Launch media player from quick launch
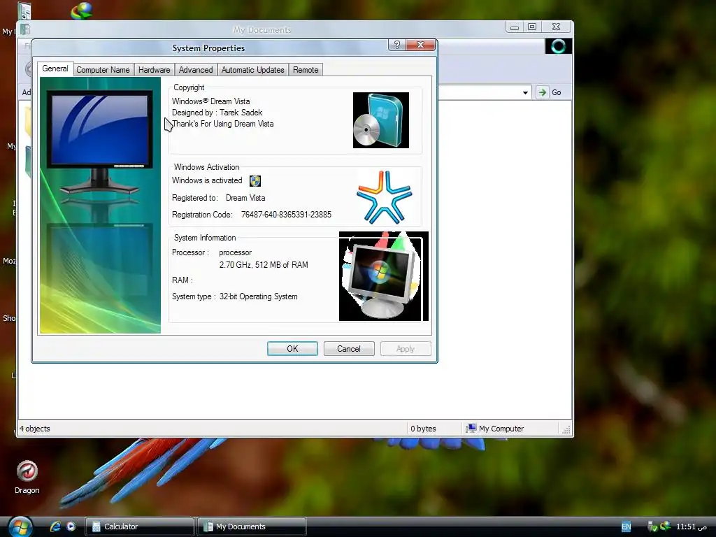716x537 pixels. (x=71, y=527)
